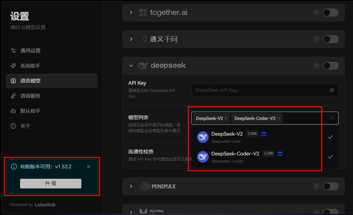Open 默认助手 settings
Screen dimensions: 353x215
pyautogui.click(x=52, y=111)
